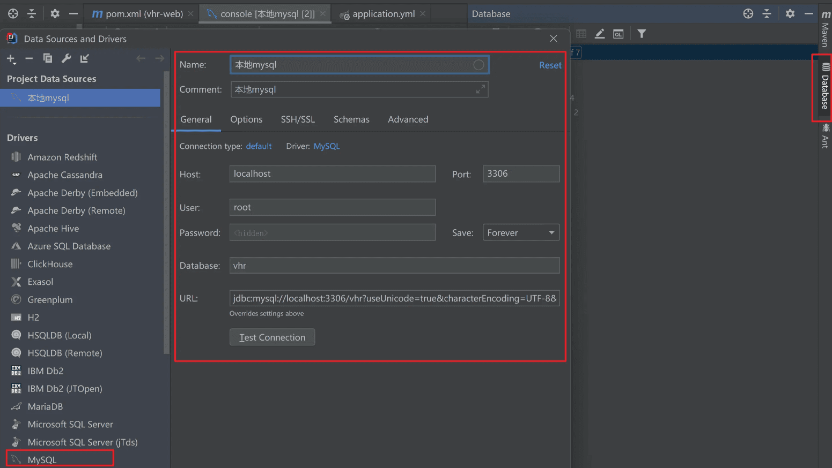Click the JDBC URL field

(x=394, y=298)
